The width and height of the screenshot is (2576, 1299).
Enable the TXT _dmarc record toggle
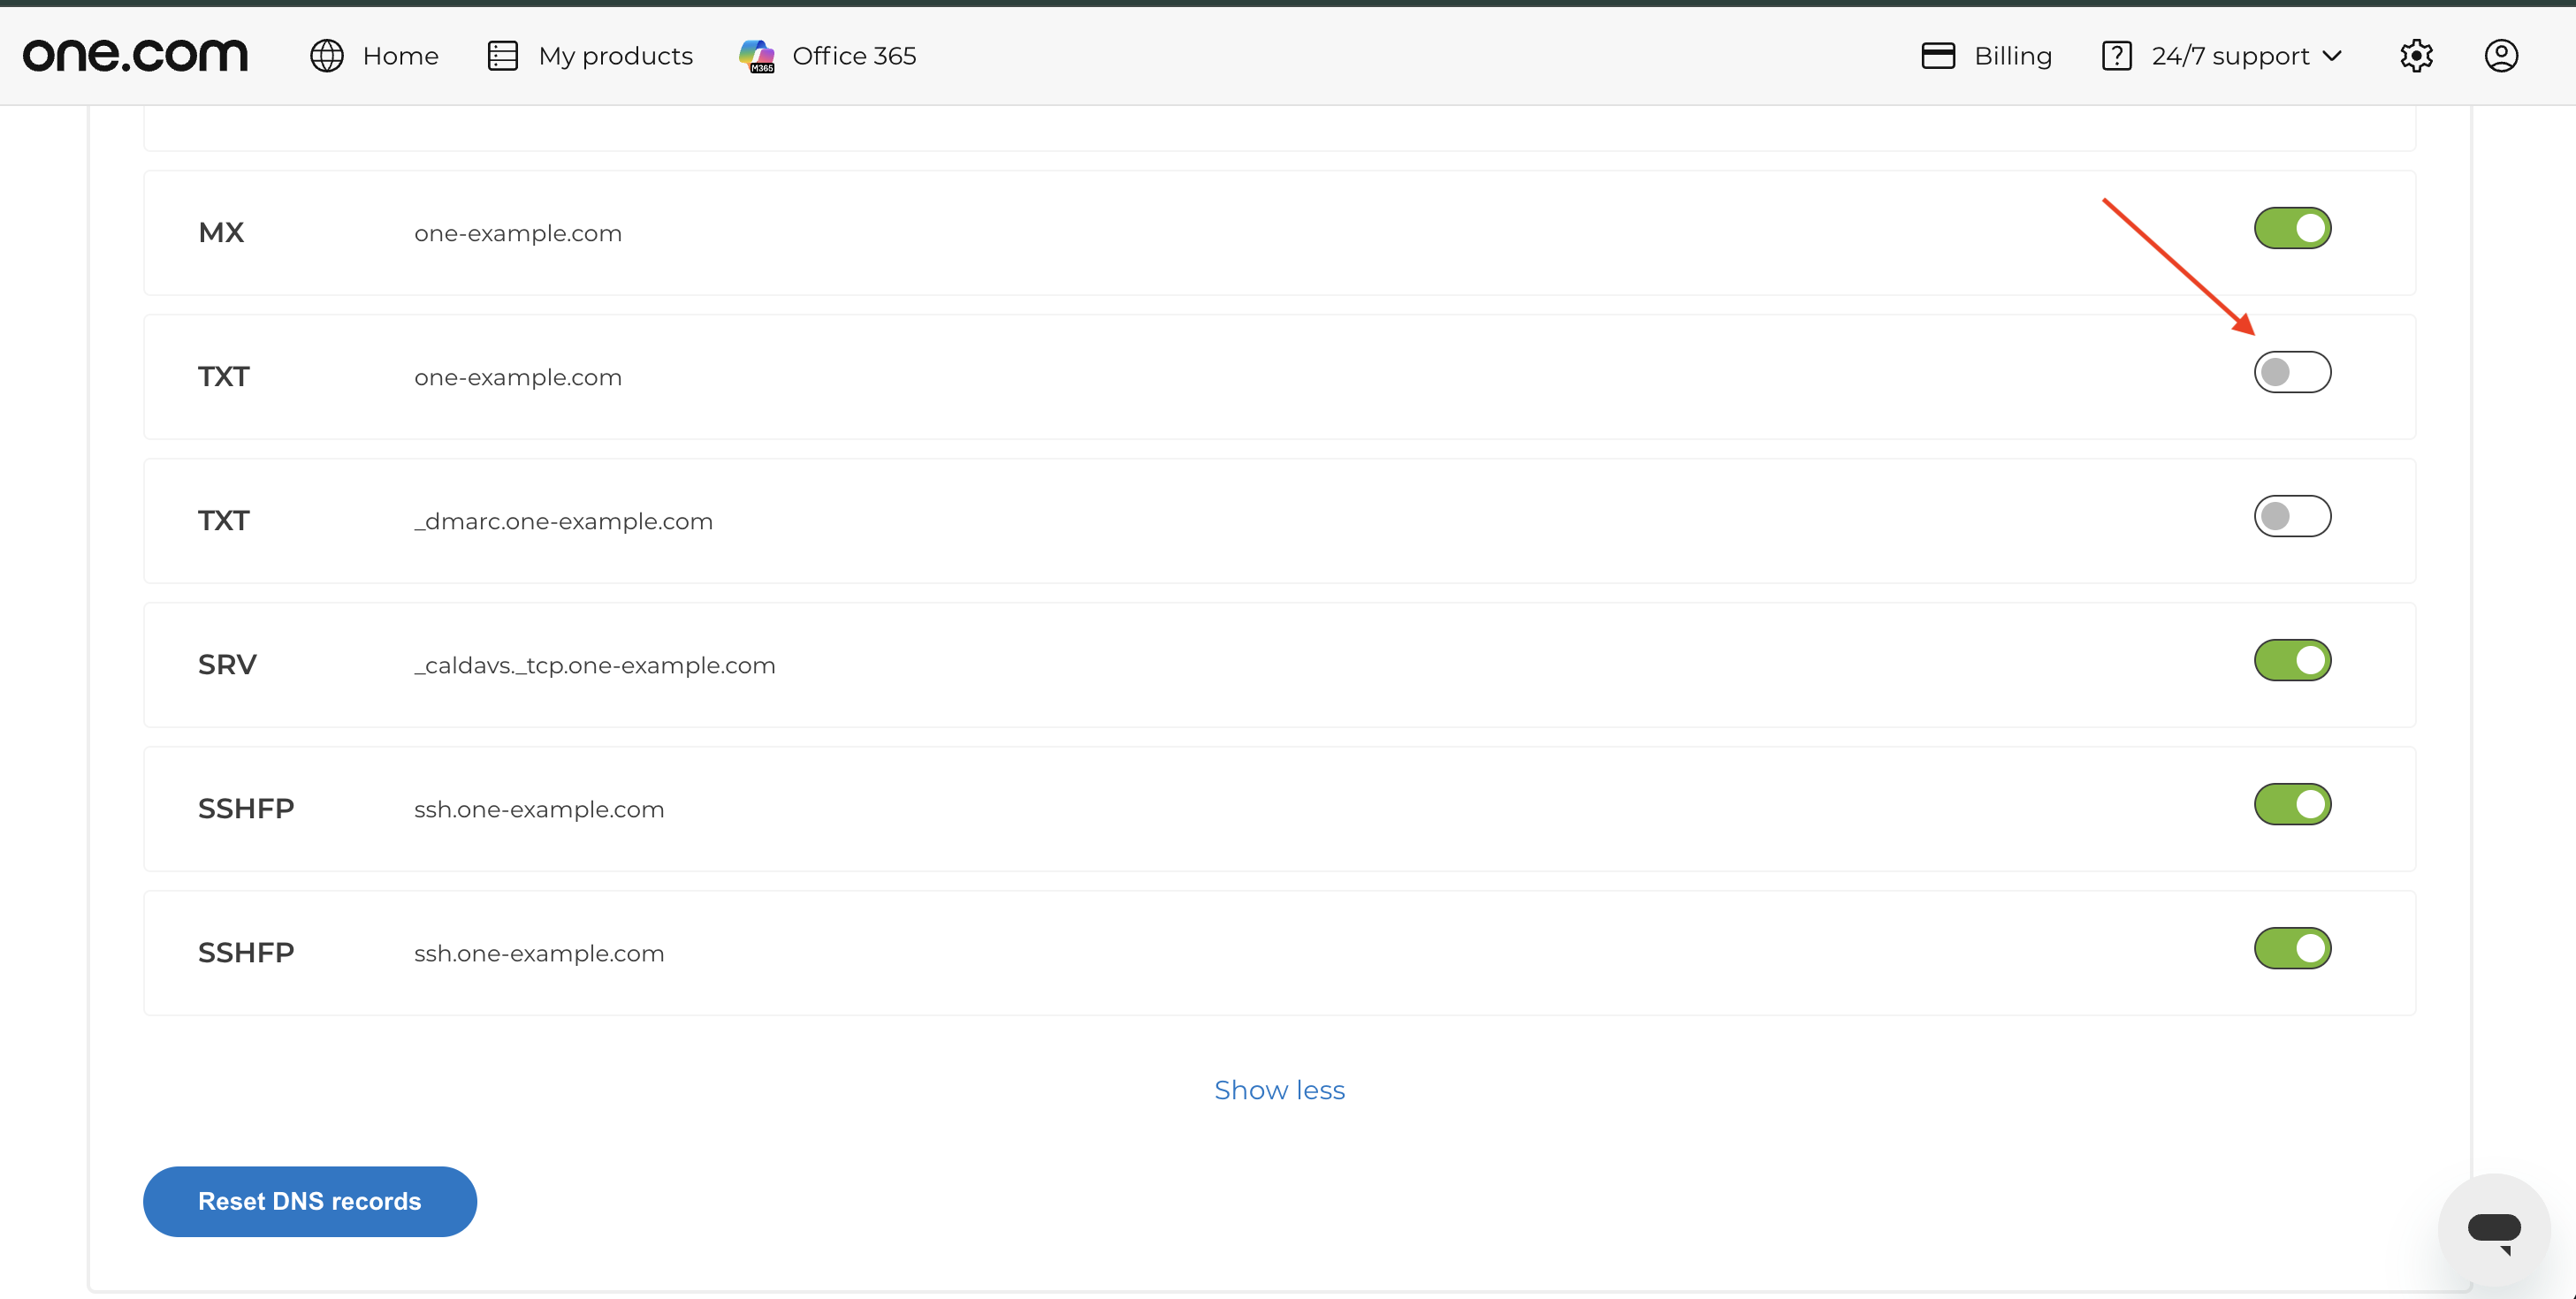tap(2292, 516)
